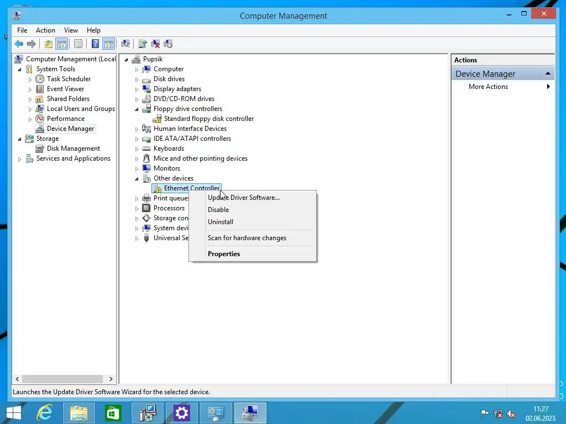The image size is (566, 424).
Task: Expand the Event Viewer node
Action: click(x=30, y=89)
